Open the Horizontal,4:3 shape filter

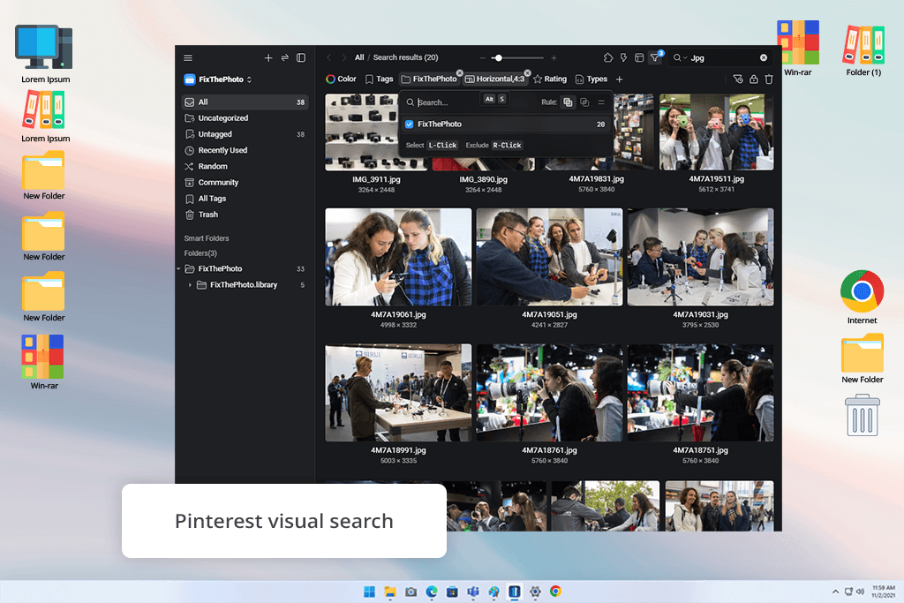pyautogui.click(x=495, y=79)
